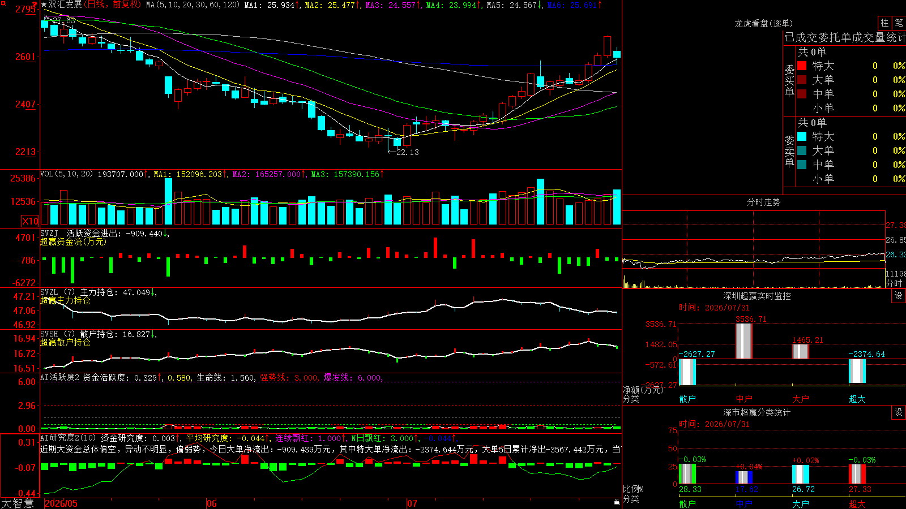Click the teal 中单 swatch under 委卖单
906x509 pixels.
tap(802, 165)
